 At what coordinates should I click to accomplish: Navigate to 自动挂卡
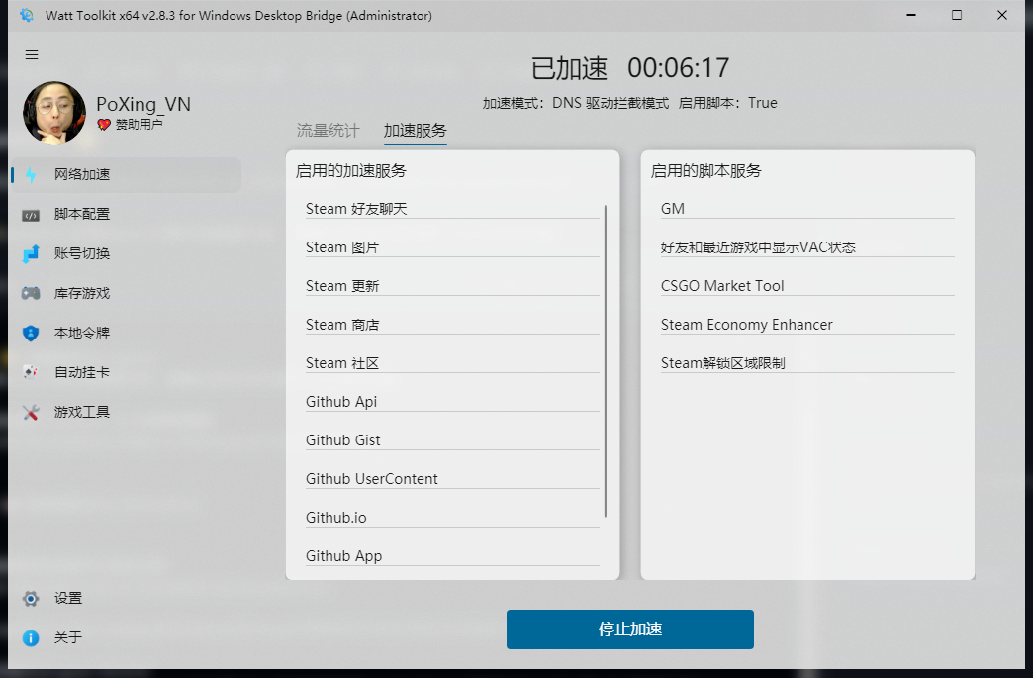(127, 372)
